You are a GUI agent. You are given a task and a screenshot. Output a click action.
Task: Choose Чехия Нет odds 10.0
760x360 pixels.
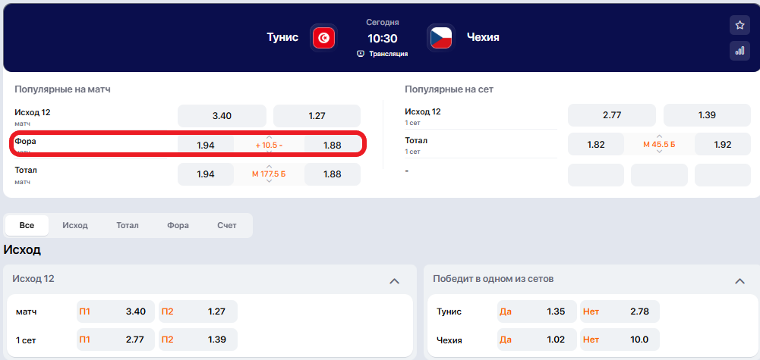[x=620, y=339]
